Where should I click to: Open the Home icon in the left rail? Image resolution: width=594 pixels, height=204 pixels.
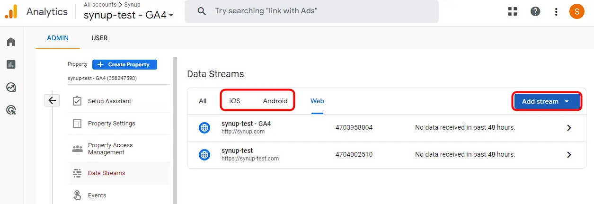[11, 42]
